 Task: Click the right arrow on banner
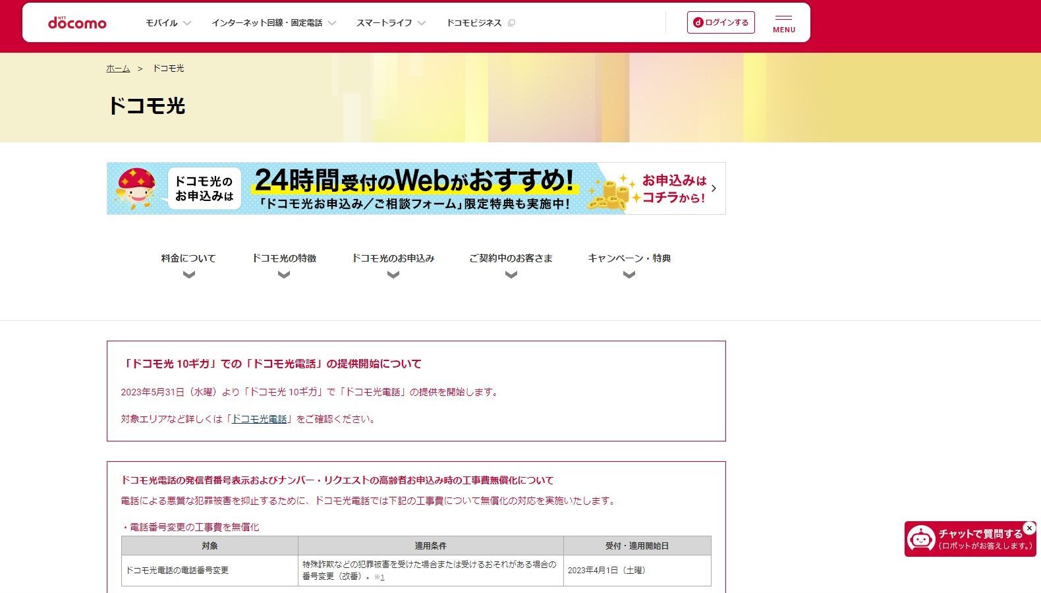point(714,188)
